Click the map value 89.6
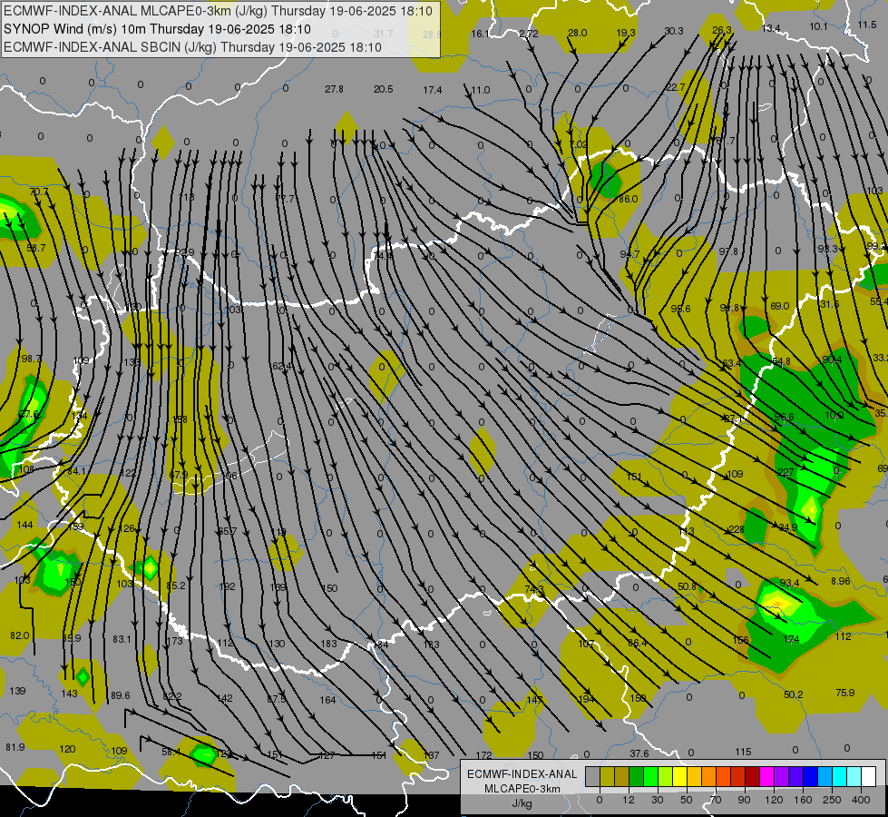 (x=120, y=695)
